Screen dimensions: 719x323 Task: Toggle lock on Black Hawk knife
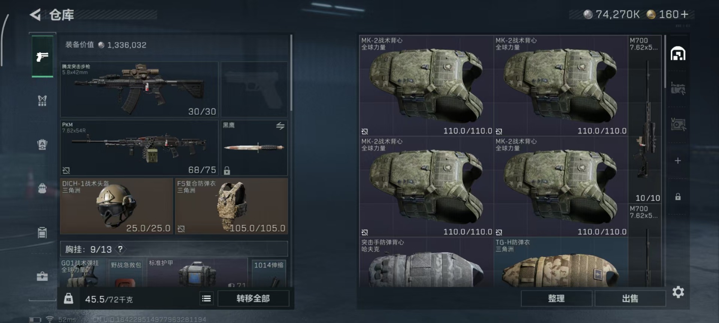coord(227,171)
